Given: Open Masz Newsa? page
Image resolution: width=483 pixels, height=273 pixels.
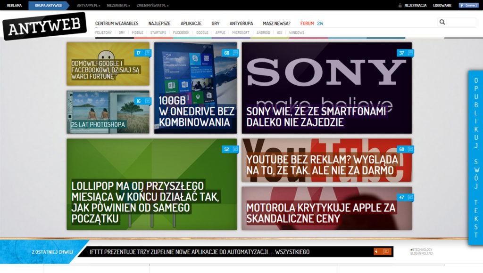Looking at the screenshot, I should pos(276,24).
